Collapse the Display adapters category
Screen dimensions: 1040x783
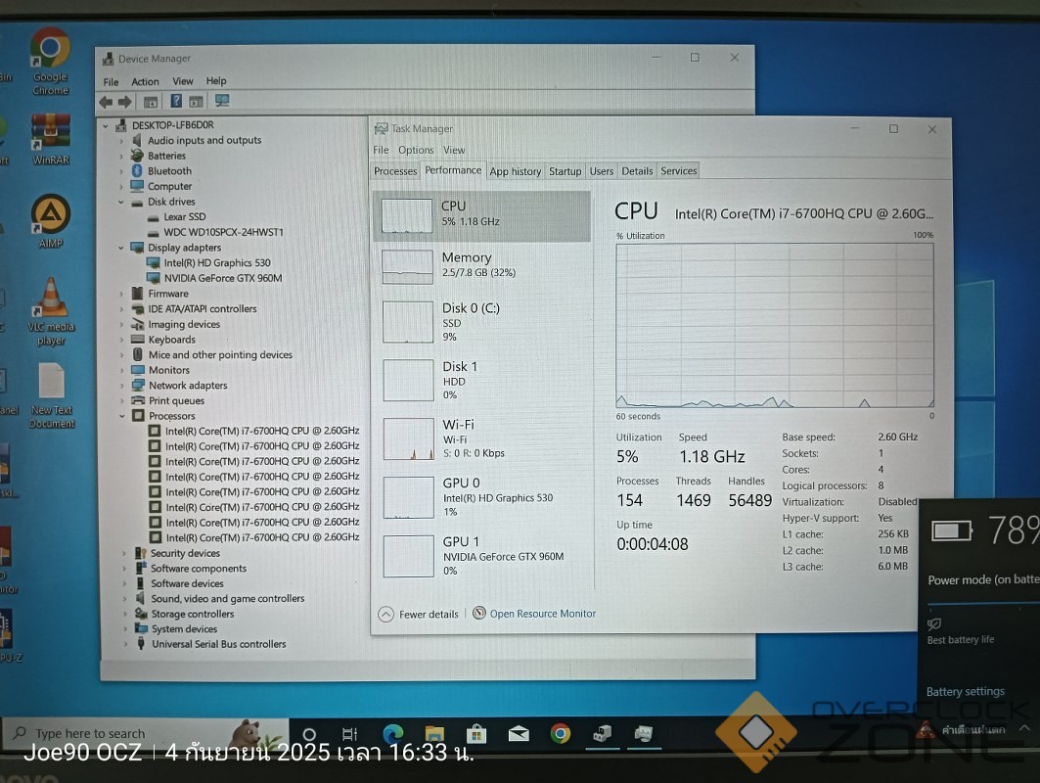tap(121, 248)
